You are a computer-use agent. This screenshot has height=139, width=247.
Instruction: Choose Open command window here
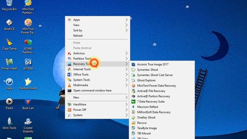click(x=98, y=90)
